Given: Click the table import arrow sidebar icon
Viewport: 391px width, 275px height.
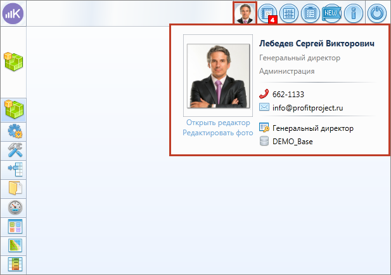Looking at the screenshot, I should click(15, 169).
